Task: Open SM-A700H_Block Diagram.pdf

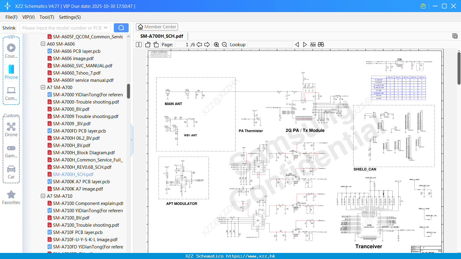Action: coord(84,152)
